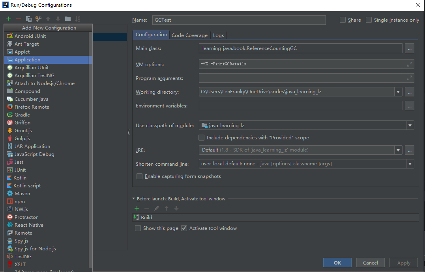Open the Use classpath of module dropdown
Image resolution: width=425 pixels, height=272 pixels.
(x=410, y=126)
